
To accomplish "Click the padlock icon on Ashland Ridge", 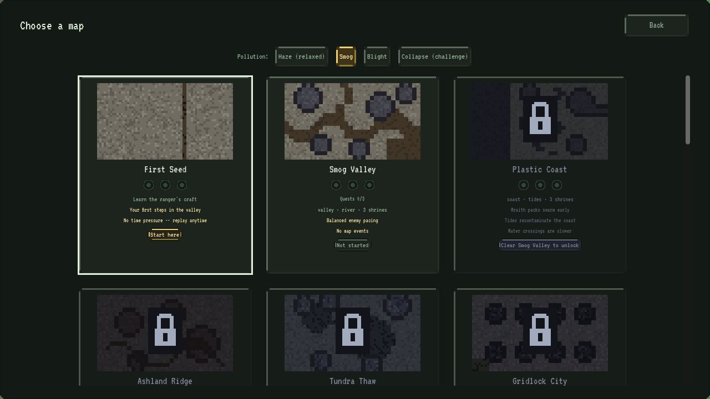I will click(165, 329).
